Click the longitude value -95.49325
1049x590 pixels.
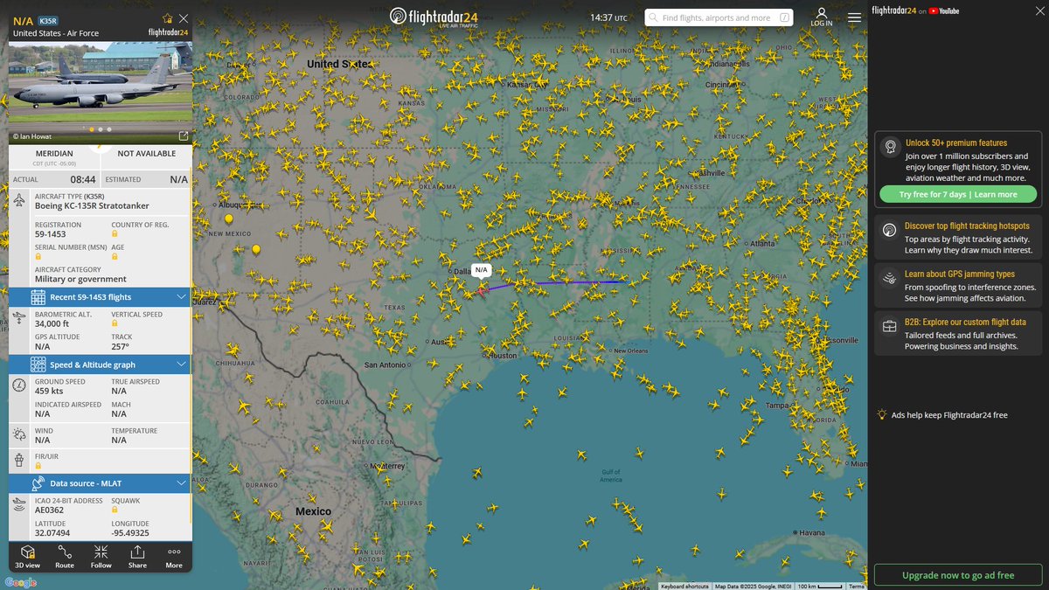tap(130, 532)
